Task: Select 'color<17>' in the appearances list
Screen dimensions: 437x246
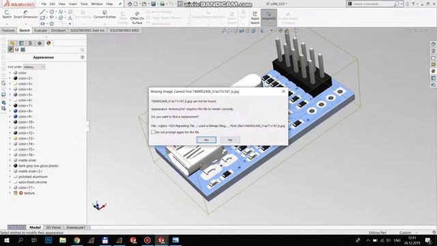Action: (x=27, y=188)
